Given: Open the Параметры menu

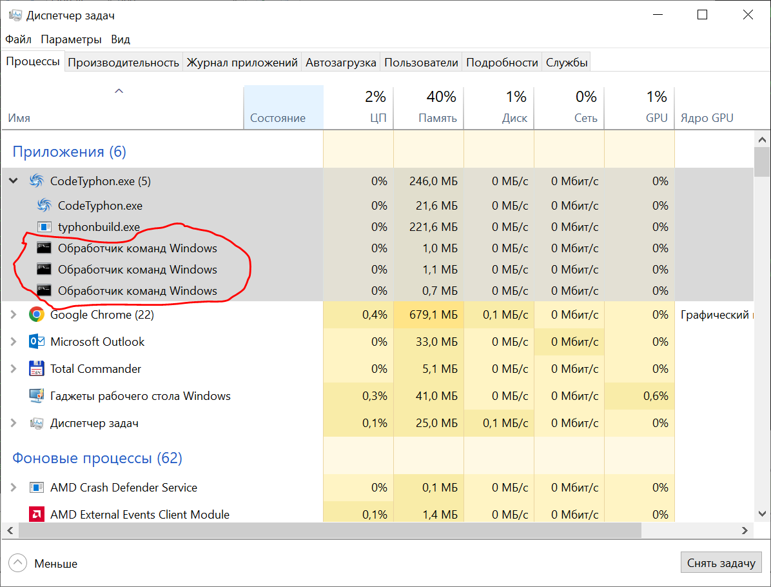Looking at the screenshot, I should (72, 39).
